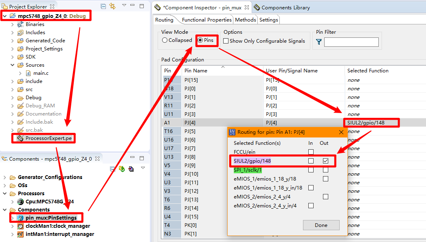Select the clockMan1:clock_manager component icon
This screenshot has width=426, height=242.
click(20, 226)
